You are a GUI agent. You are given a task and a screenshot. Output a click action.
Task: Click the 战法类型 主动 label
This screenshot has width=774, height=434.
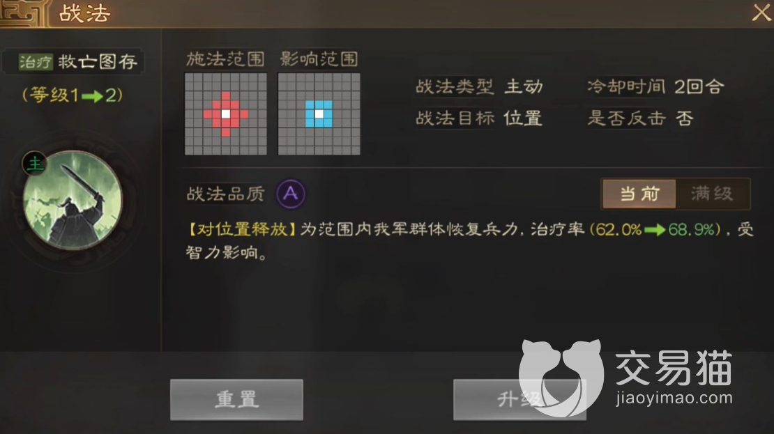479,87
